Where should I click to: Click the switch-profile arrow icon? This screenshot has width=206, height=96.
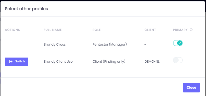11,62
